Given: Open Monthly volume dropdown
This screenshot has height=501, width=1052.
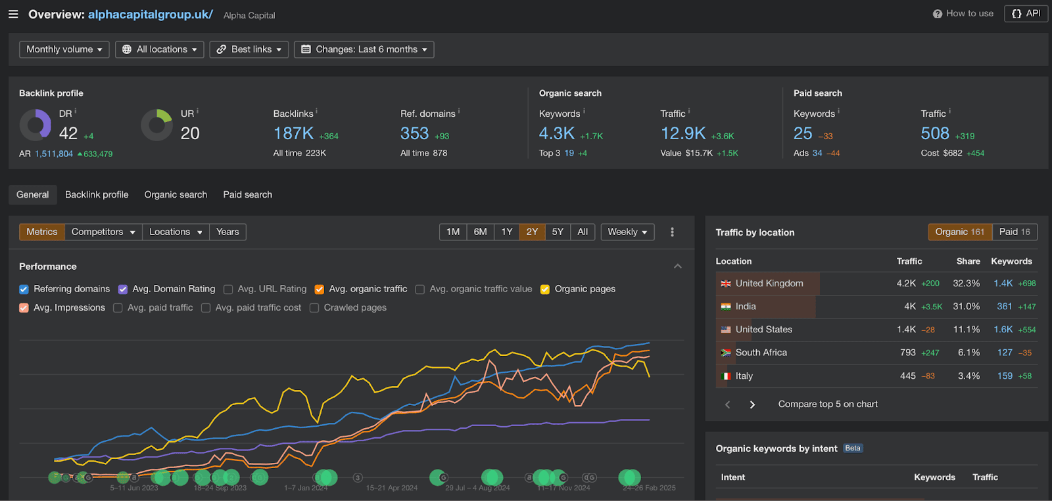Looking at the screenshot, I should point(64,49).
